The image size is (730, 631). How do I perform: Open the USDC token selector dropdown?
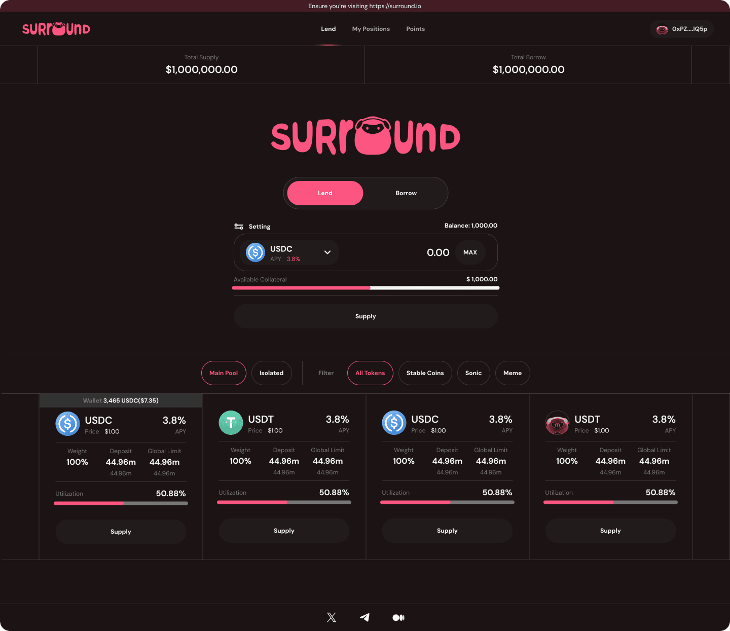pyautogui.click(x=328, y=252)
